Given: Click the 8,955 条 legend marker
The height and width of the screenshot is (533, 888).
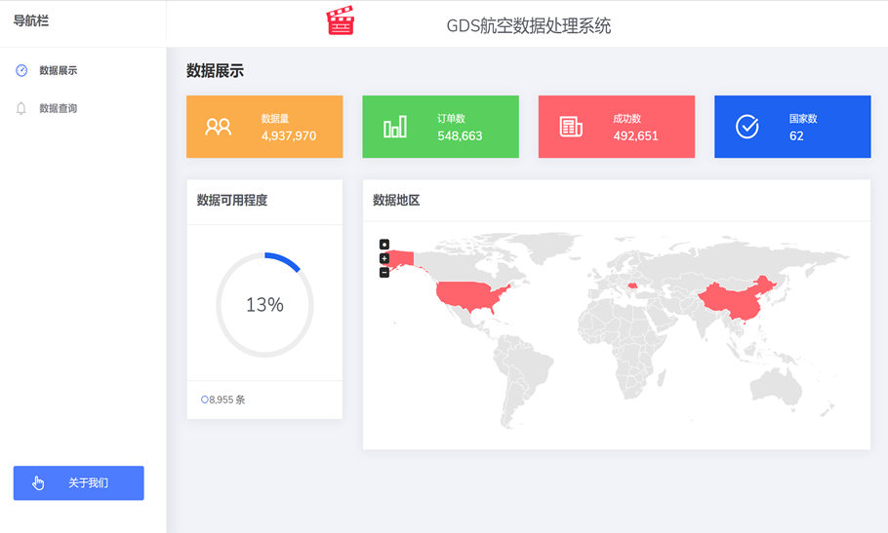Looking at the screenshot, I should point(205,400).
